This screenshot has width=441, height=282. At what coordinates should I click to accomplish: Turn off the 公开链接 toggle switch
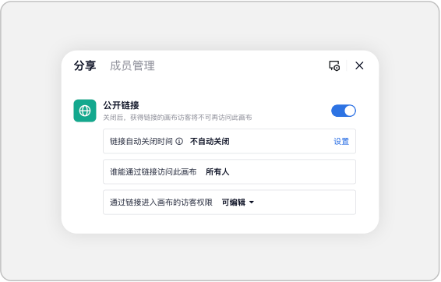point(344,111)
